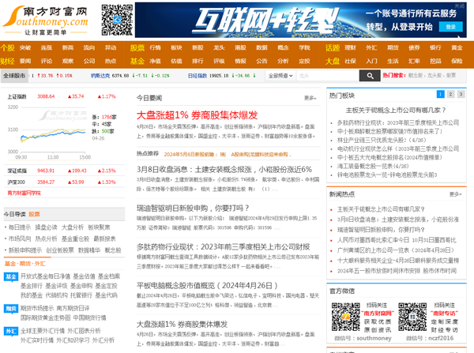Open 平板电脑概念股市值概览 article
474x353 pixels.
click(x=207, y=286)
